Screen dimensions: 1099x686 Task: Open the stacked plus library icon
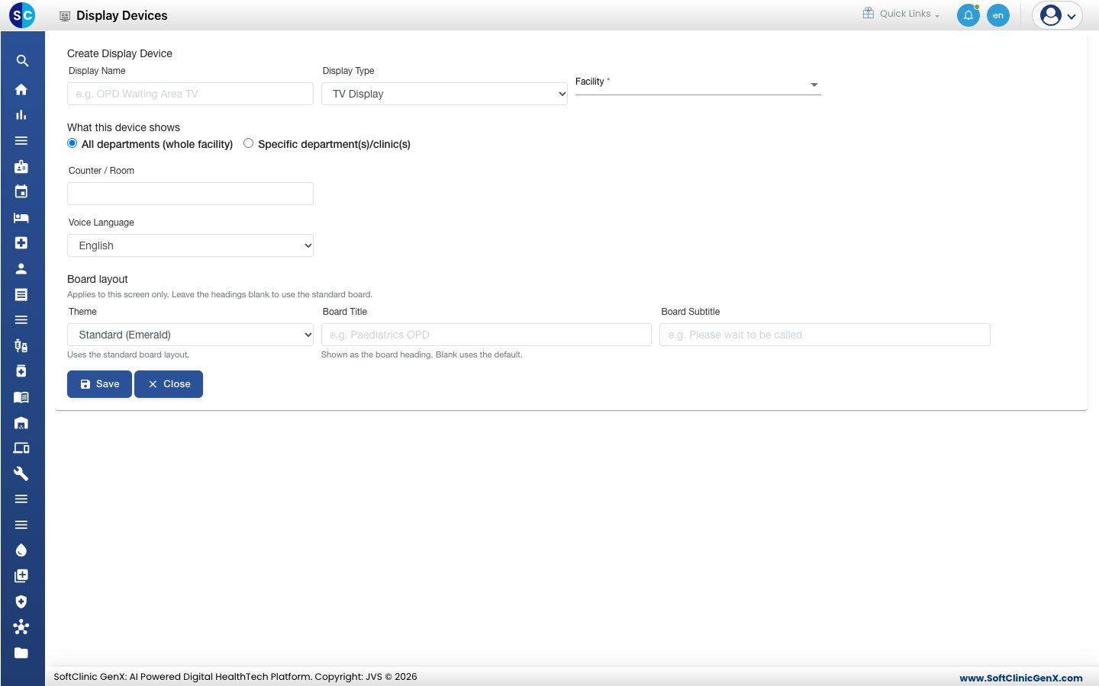tap(21, 575)
